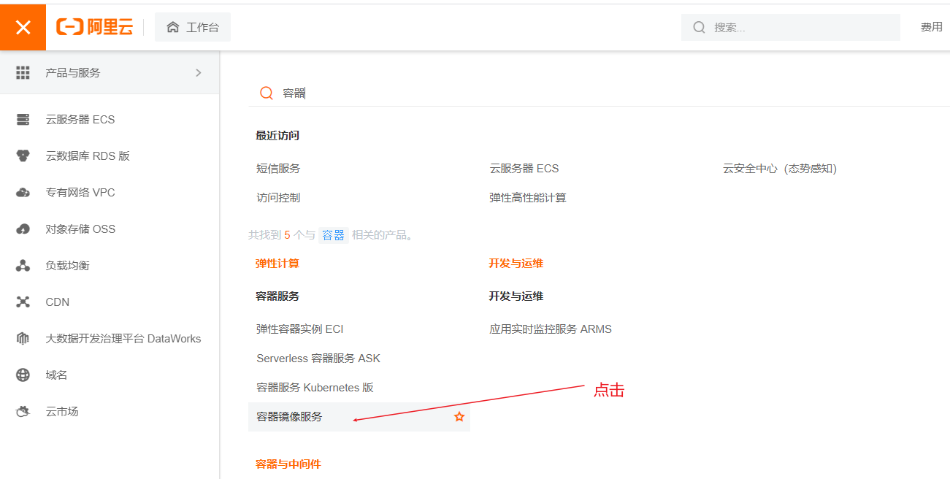The image size is (950, 479).
Task: Click the 负载均衡 sidebar icon
Action: [23, 265]
